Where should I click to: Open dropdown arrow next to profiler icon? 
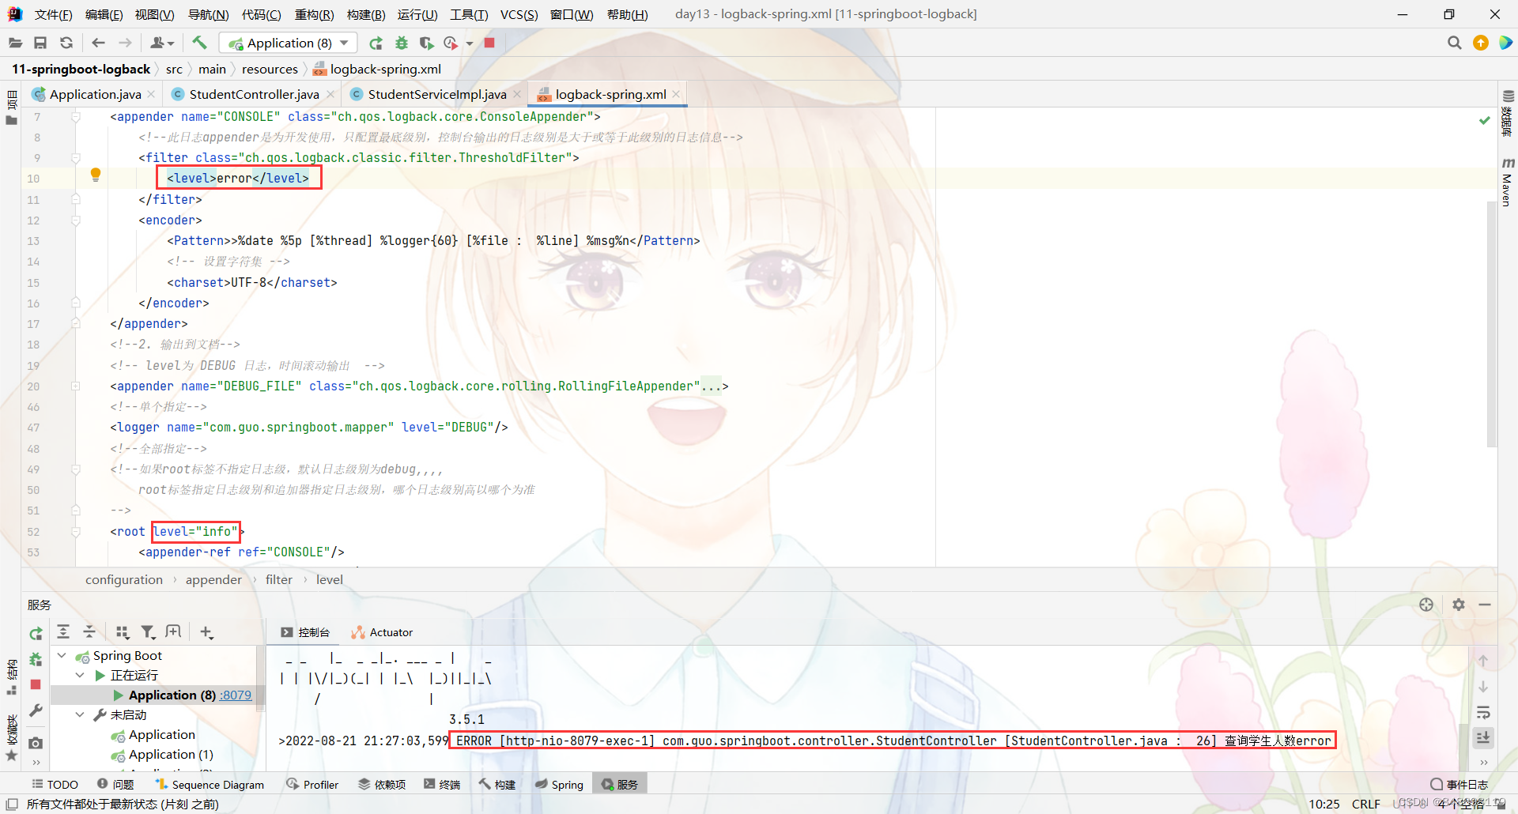tap(470, 43)
